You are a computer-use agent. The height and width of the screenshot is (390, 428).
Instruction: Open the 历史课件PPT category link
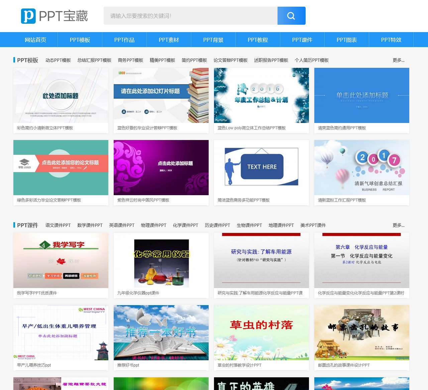[217, 225]
